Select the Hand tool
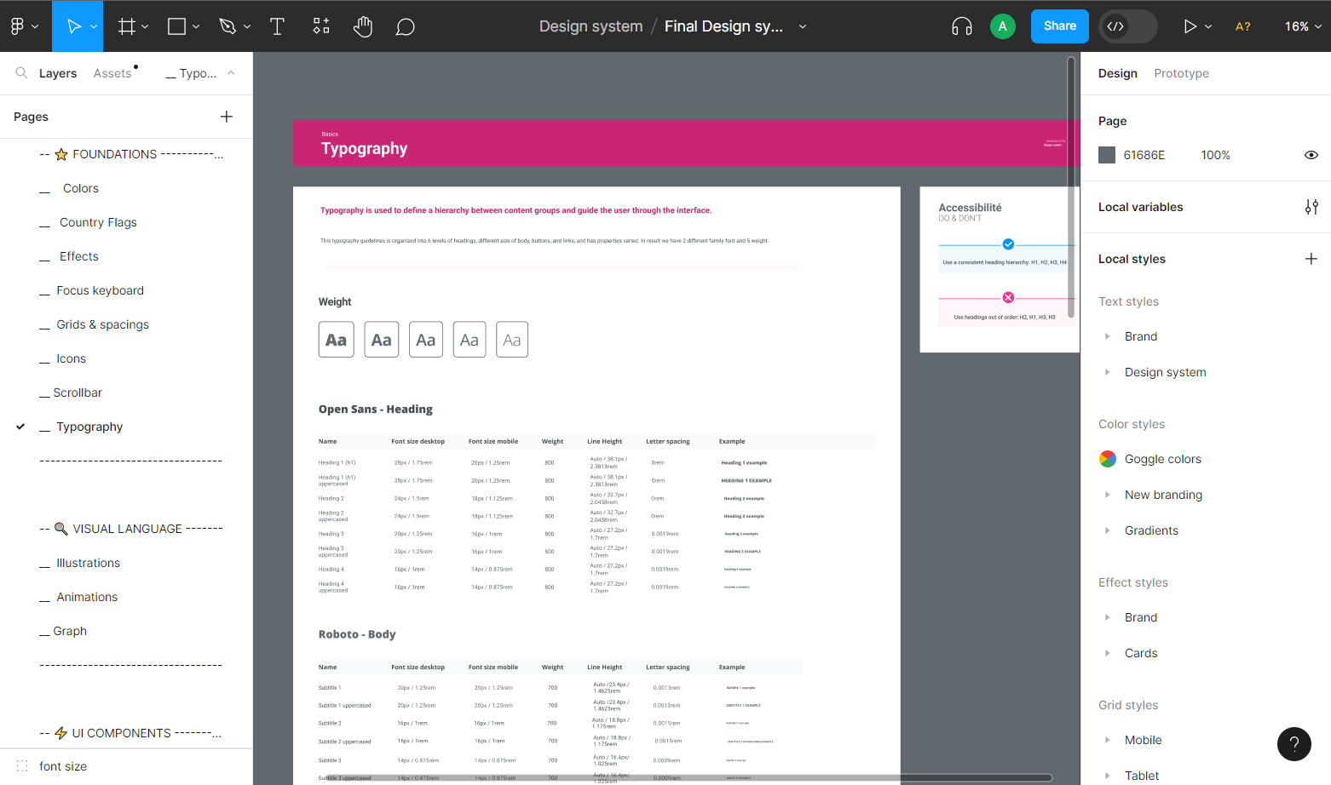1331x785 pixels. (363, 26)
